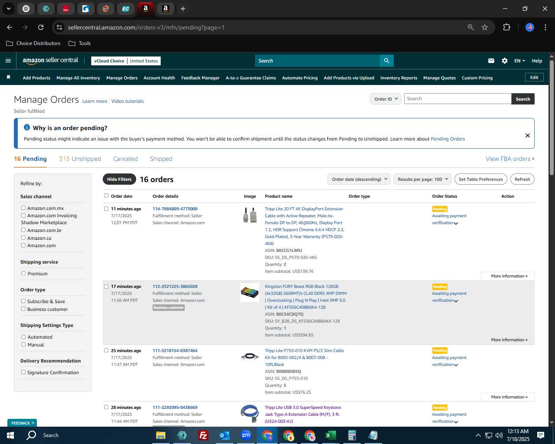Open a new browser tab
This screenshot has width=555, height=444.
point(183,9)
